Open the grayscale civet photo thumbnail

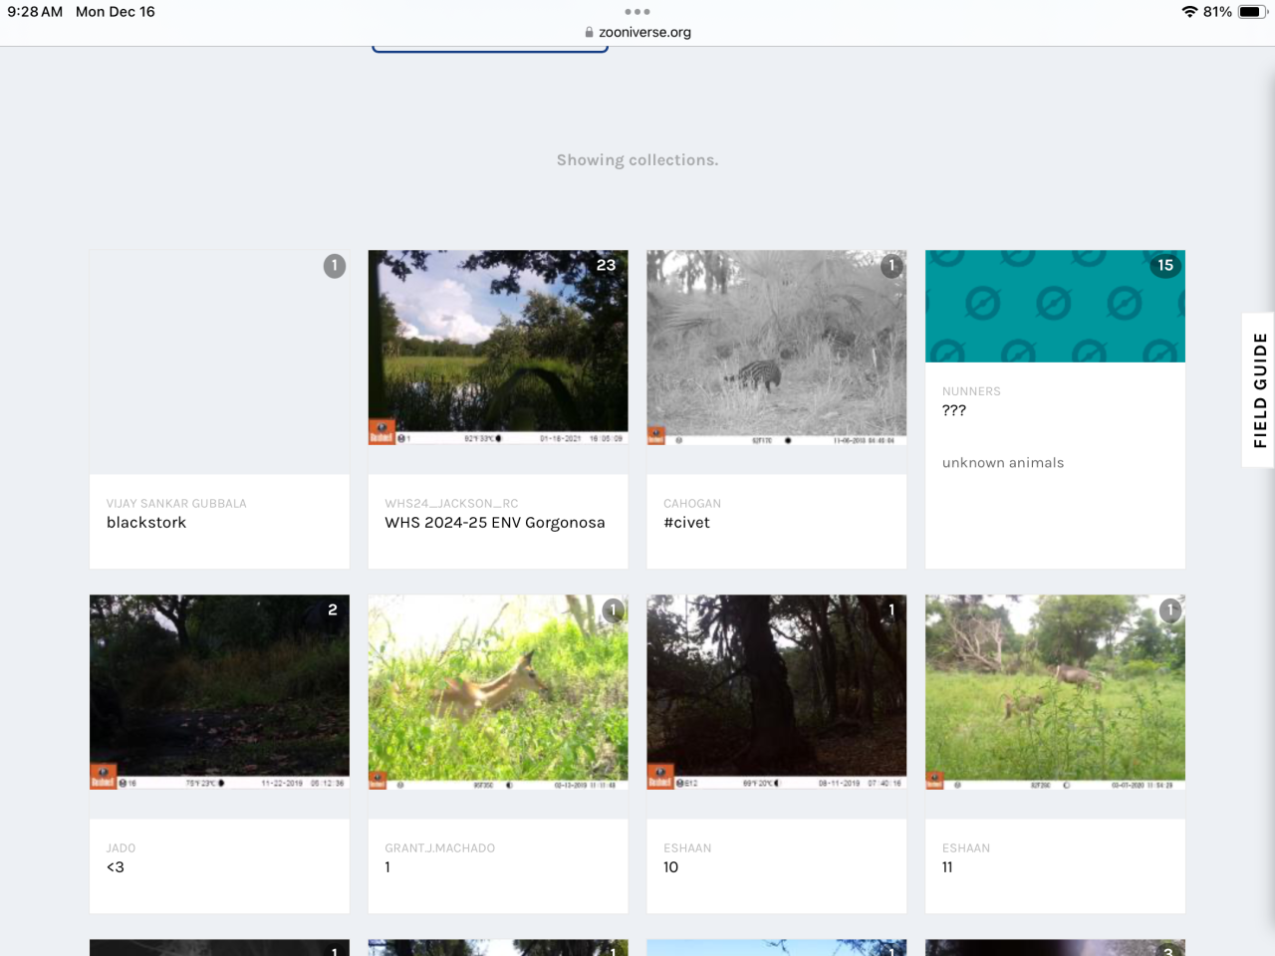pyautogui.click(x=777, y=348)
